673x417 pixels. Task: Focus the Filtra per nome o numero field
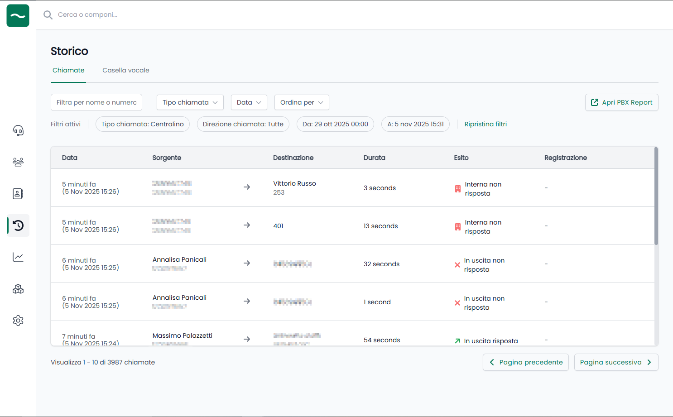[96, 102]
